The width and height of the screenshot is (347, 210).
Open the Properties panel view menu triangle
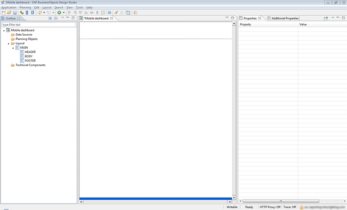[333, 18]
